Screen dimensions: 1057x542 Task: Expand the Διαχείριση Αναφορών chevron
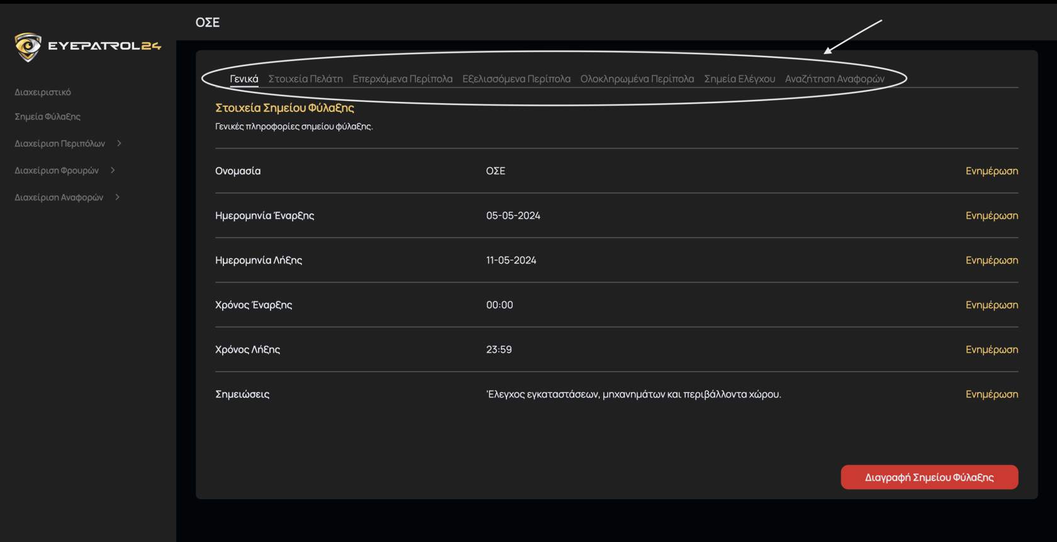coord(117,197)
